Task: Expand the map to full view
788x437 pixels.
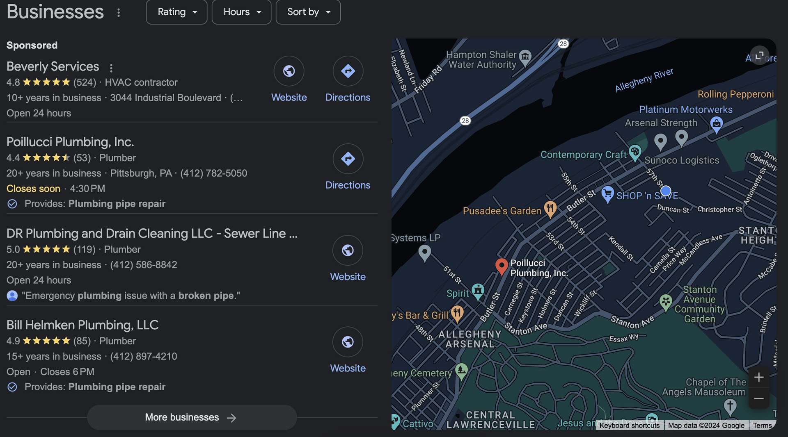Action: (x=760, y=55)
